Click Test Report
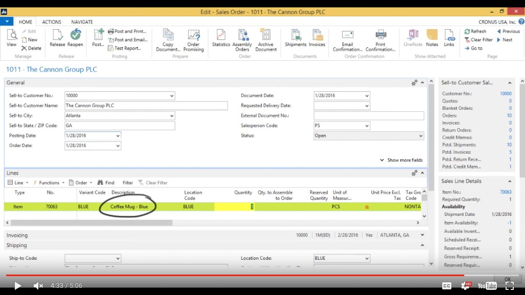525x295 pixels. tap(125, 48)
